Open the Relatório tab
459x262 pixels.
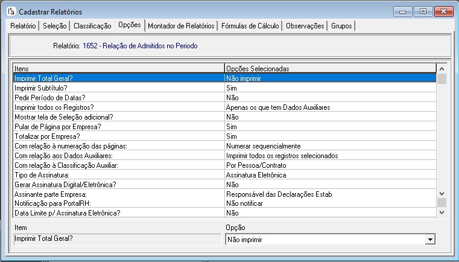[x=24, y=26]
